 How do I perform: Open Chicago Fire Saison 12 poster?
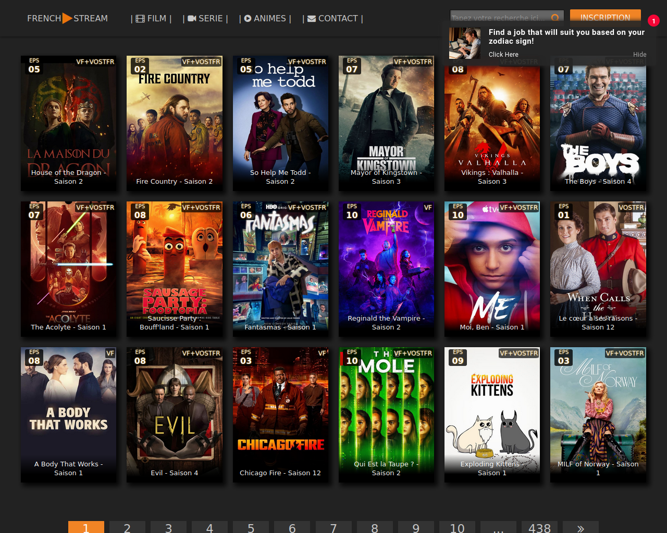point(280,415)
